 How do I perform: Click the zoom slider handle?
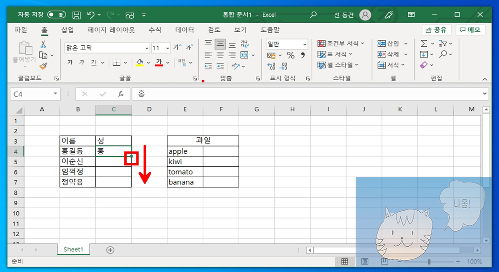pos(429,262)
